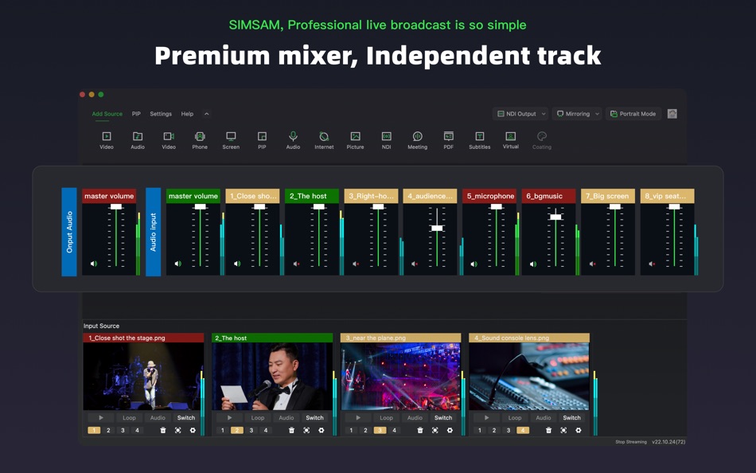
Task: Click the 4_audience... volume fader handle
Action: point(437,228)
